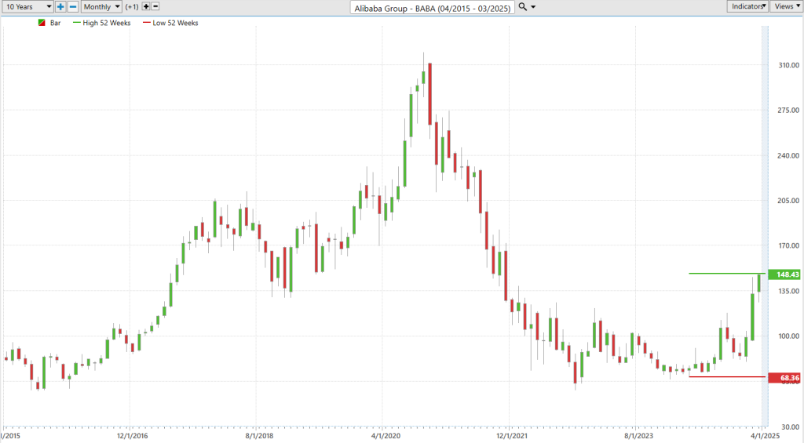Click the green 148.43 price tag
This screenshot has width=804, height=443.
pos(784,274)
